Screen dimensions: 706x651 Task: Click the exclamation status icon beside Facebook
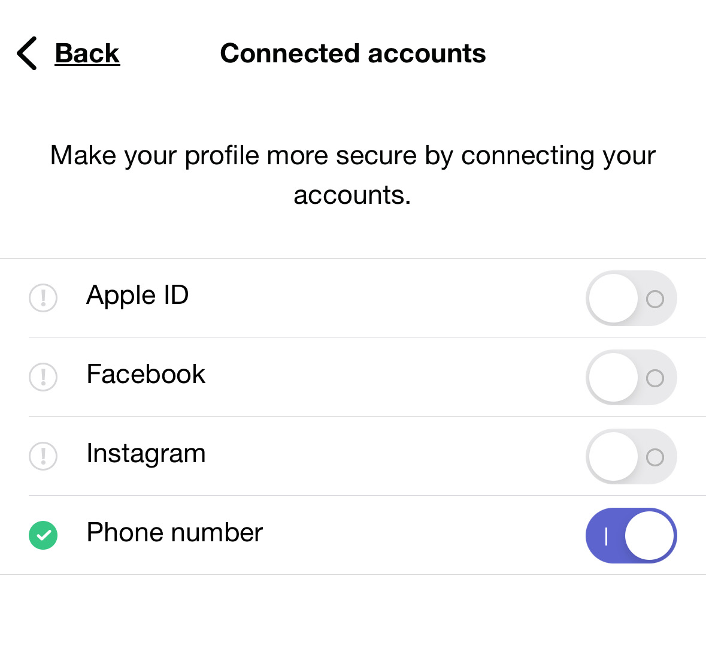point(43,377)
